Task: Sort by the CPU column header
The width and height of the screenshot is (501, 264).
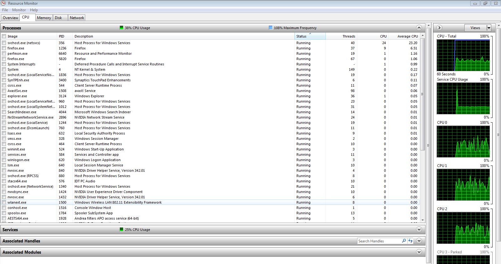Action: coord(373,36)
